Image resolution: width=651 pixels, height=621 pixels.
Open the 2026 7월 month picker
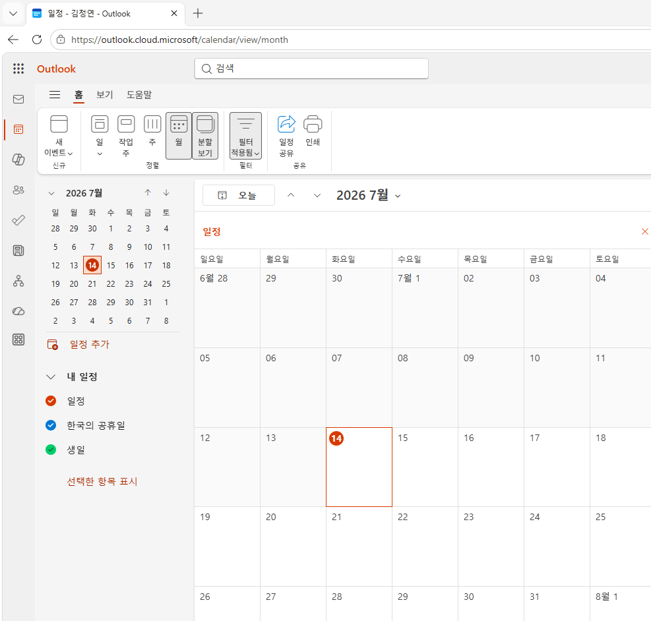[x=368, y=195]
